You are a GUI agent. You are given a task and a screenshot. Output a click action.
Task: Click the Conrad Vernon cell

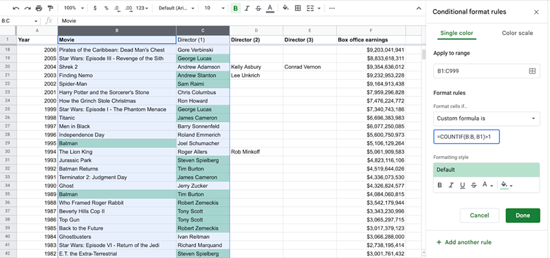click(310, 67)
